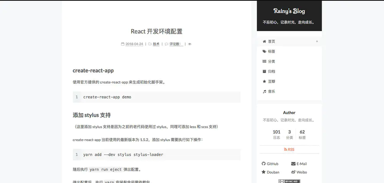Click the tags icon beside 标签
This screenshot has height=183, width=384.
click(x=264, y=52)
